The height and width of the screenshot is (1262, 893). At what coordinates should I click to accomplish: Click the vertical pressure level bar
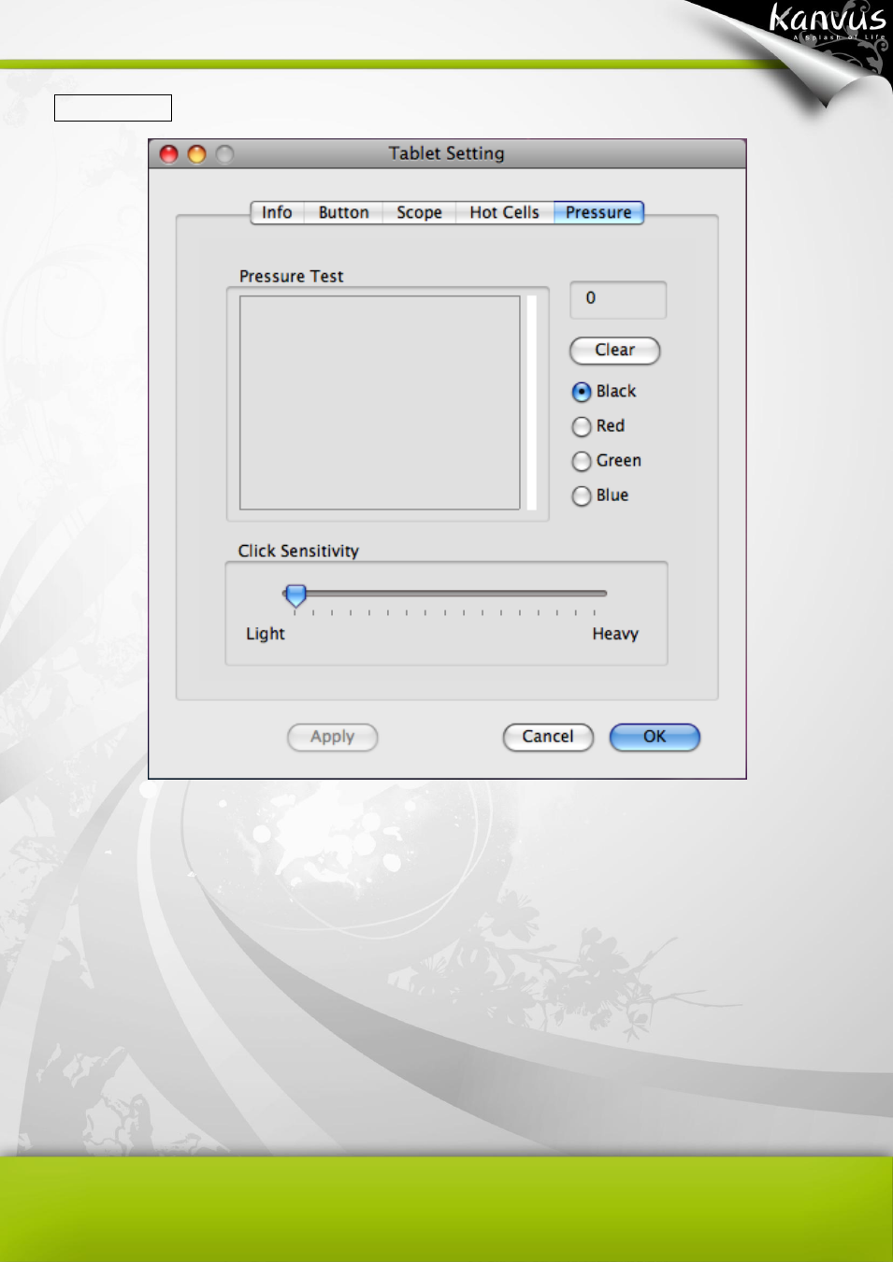pyautogui.click(x=532, y=403)
